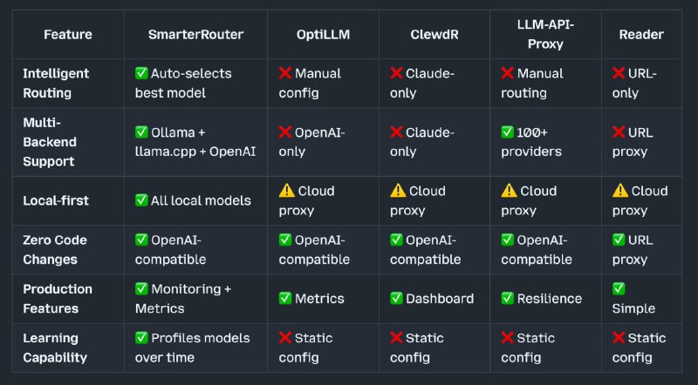Select the OptiLLM column header

(x=323, y=34)
